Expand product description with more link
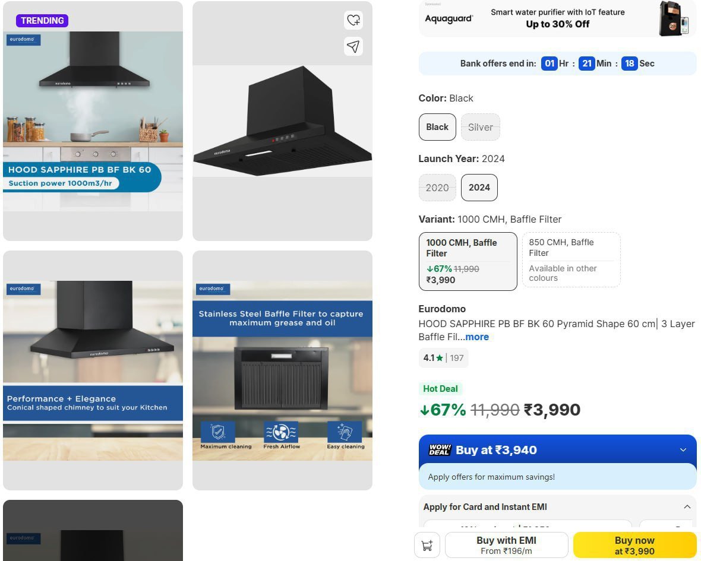The width and height of the screenshot is (701, 561). coord(477,337)
